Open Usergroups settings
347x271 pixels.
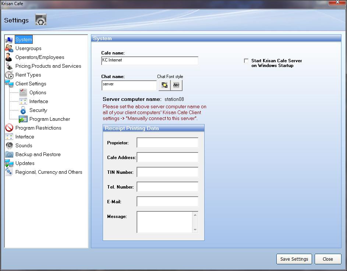(x=28, y=49)
